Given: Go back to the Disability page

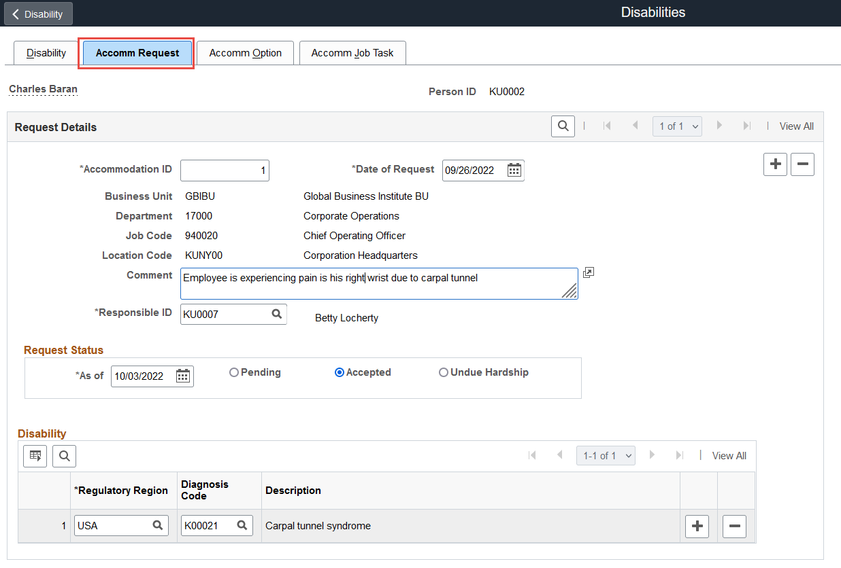Looking at the screenshot, I should click(38, 14).
